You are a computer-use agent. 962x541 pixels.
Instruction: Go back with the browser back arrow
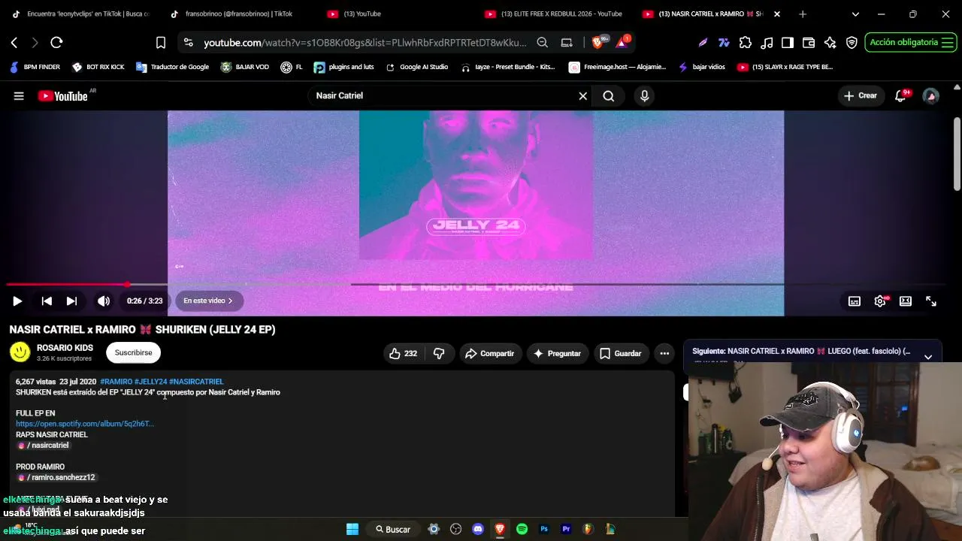14,43
